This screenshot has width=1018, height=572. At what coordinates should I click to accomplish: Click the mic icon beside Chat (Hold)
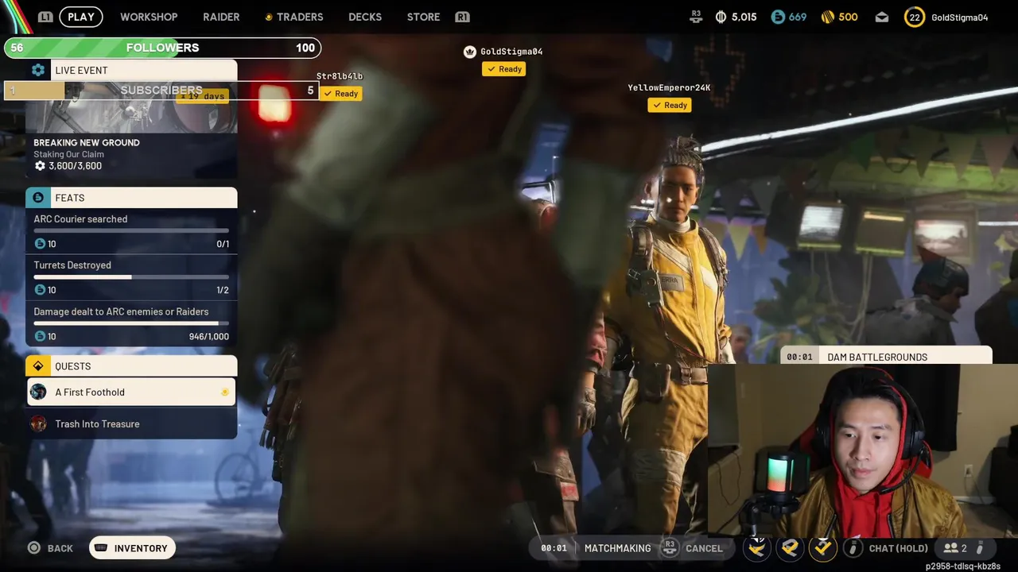[853, 547]
